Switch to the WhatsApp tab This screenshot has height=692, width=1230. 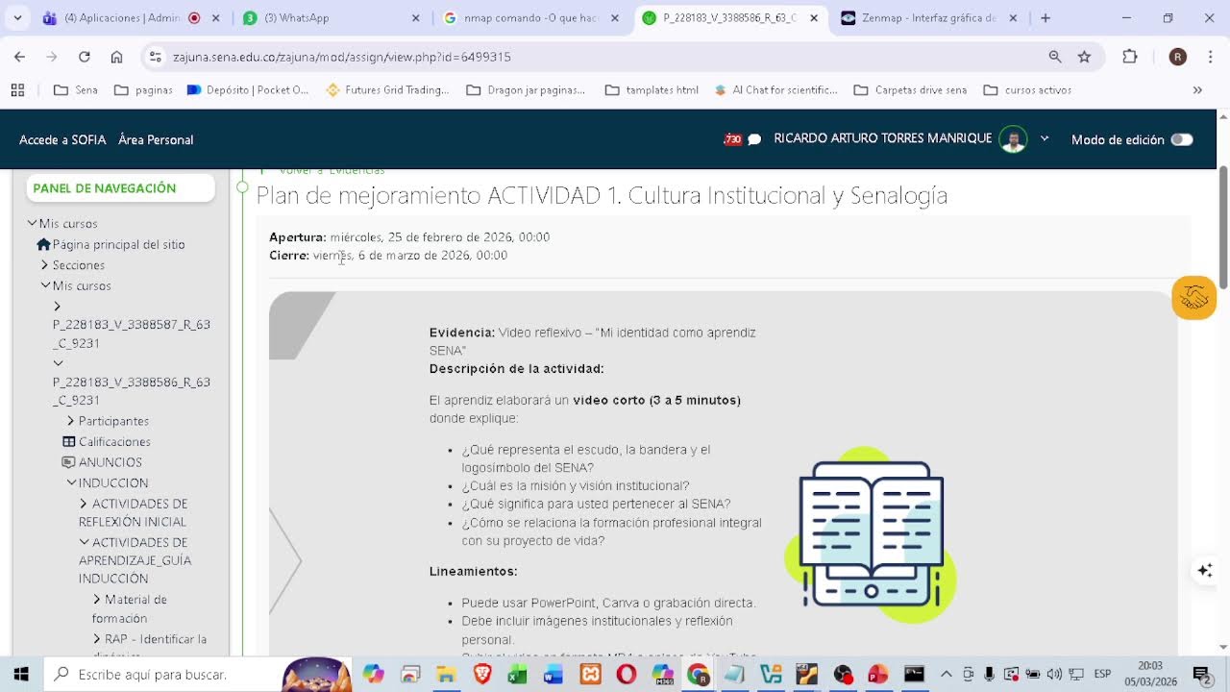[332, 18]
